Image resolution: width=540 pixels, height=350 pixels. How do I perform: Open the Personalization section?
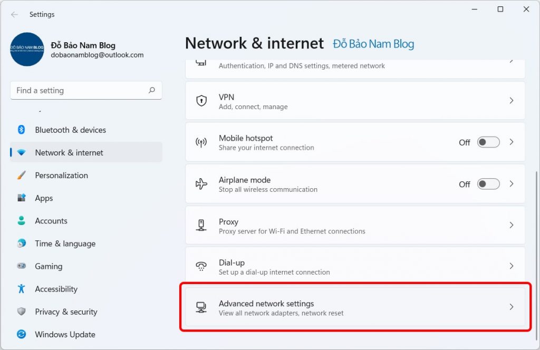[86, 175]
